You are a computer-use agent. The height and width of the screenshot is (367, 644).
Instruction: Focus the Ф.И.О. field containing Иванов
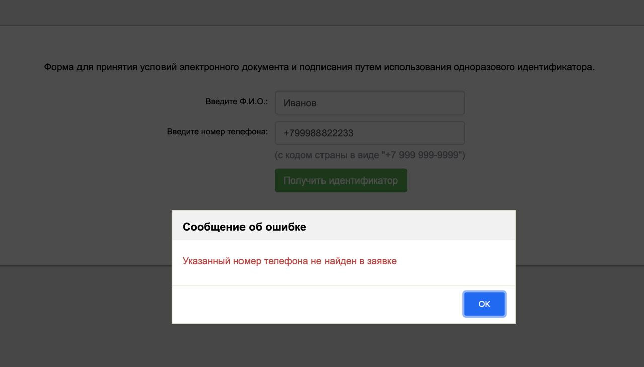point(370,103)
